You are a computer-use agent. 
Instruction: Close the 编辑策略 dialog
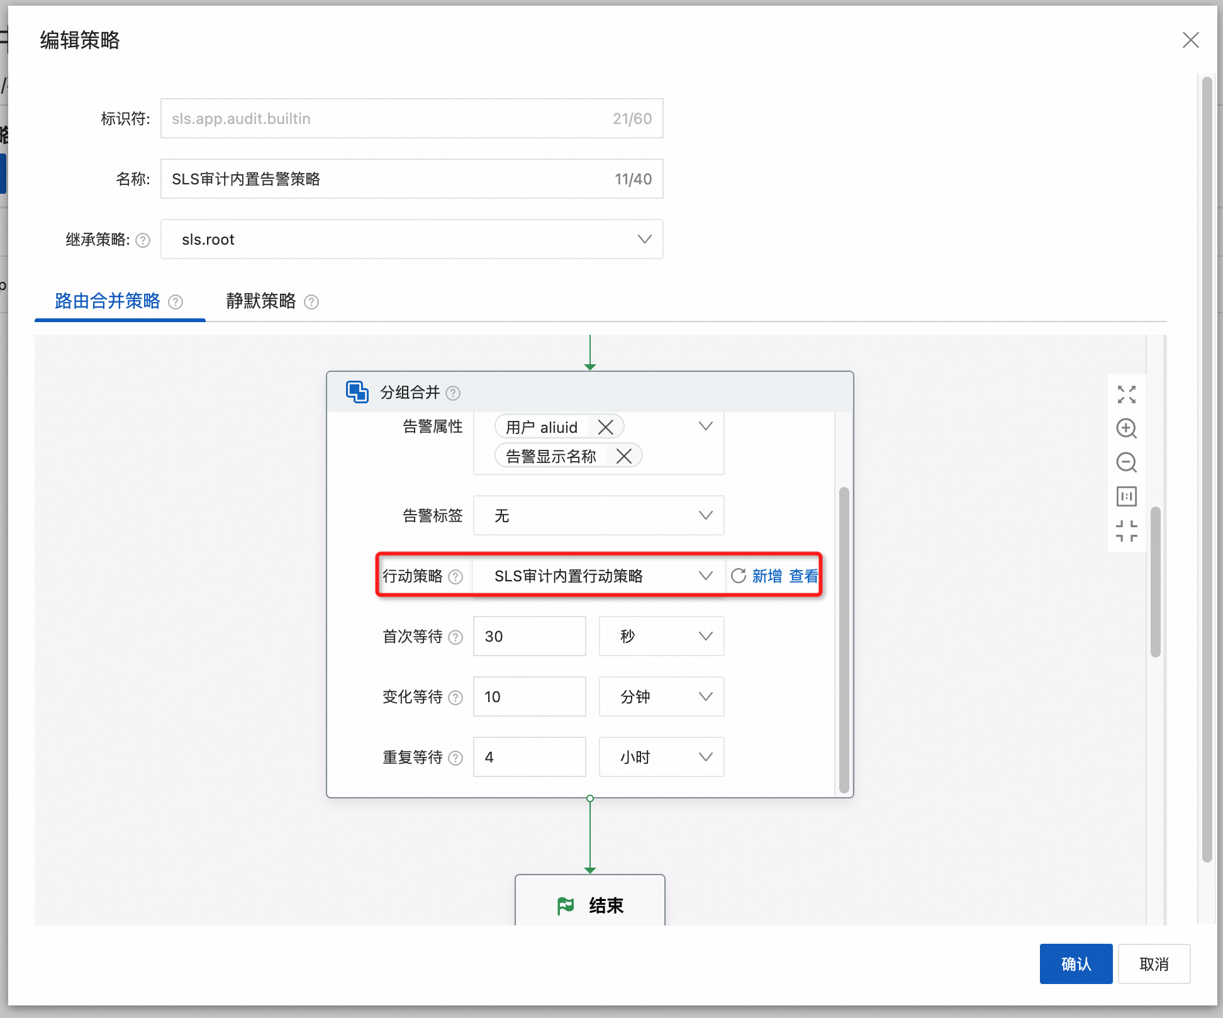tap(1190, 40)
